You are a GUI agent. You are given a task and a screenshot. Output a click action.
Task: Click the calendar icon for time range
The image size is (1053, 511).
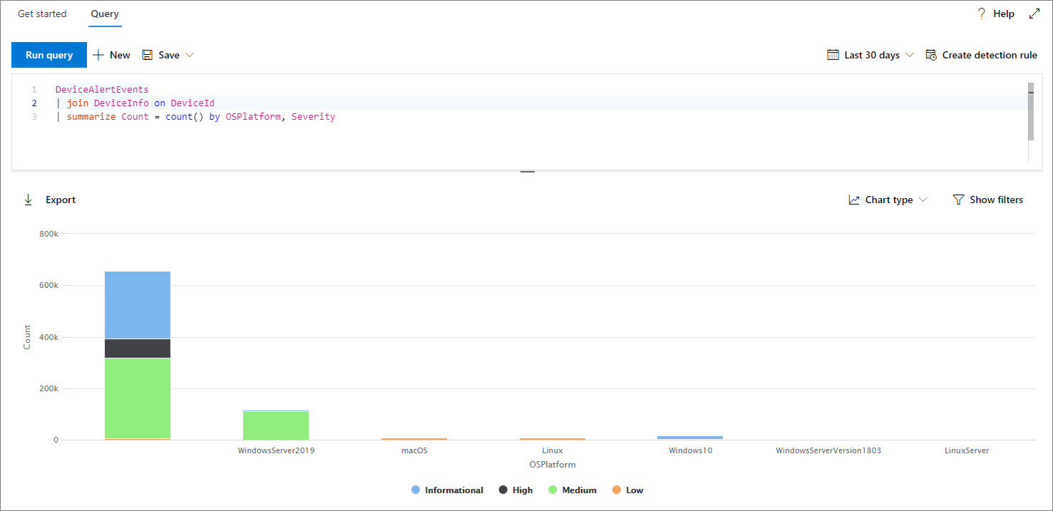tap(833, 55)
